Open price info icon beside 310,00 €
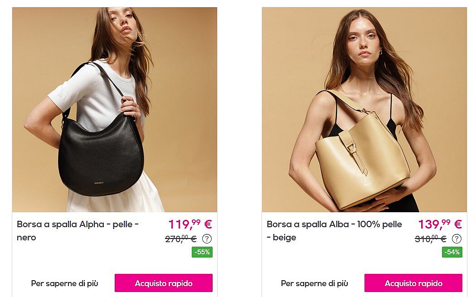476x297 pixels. click(457, 239)
